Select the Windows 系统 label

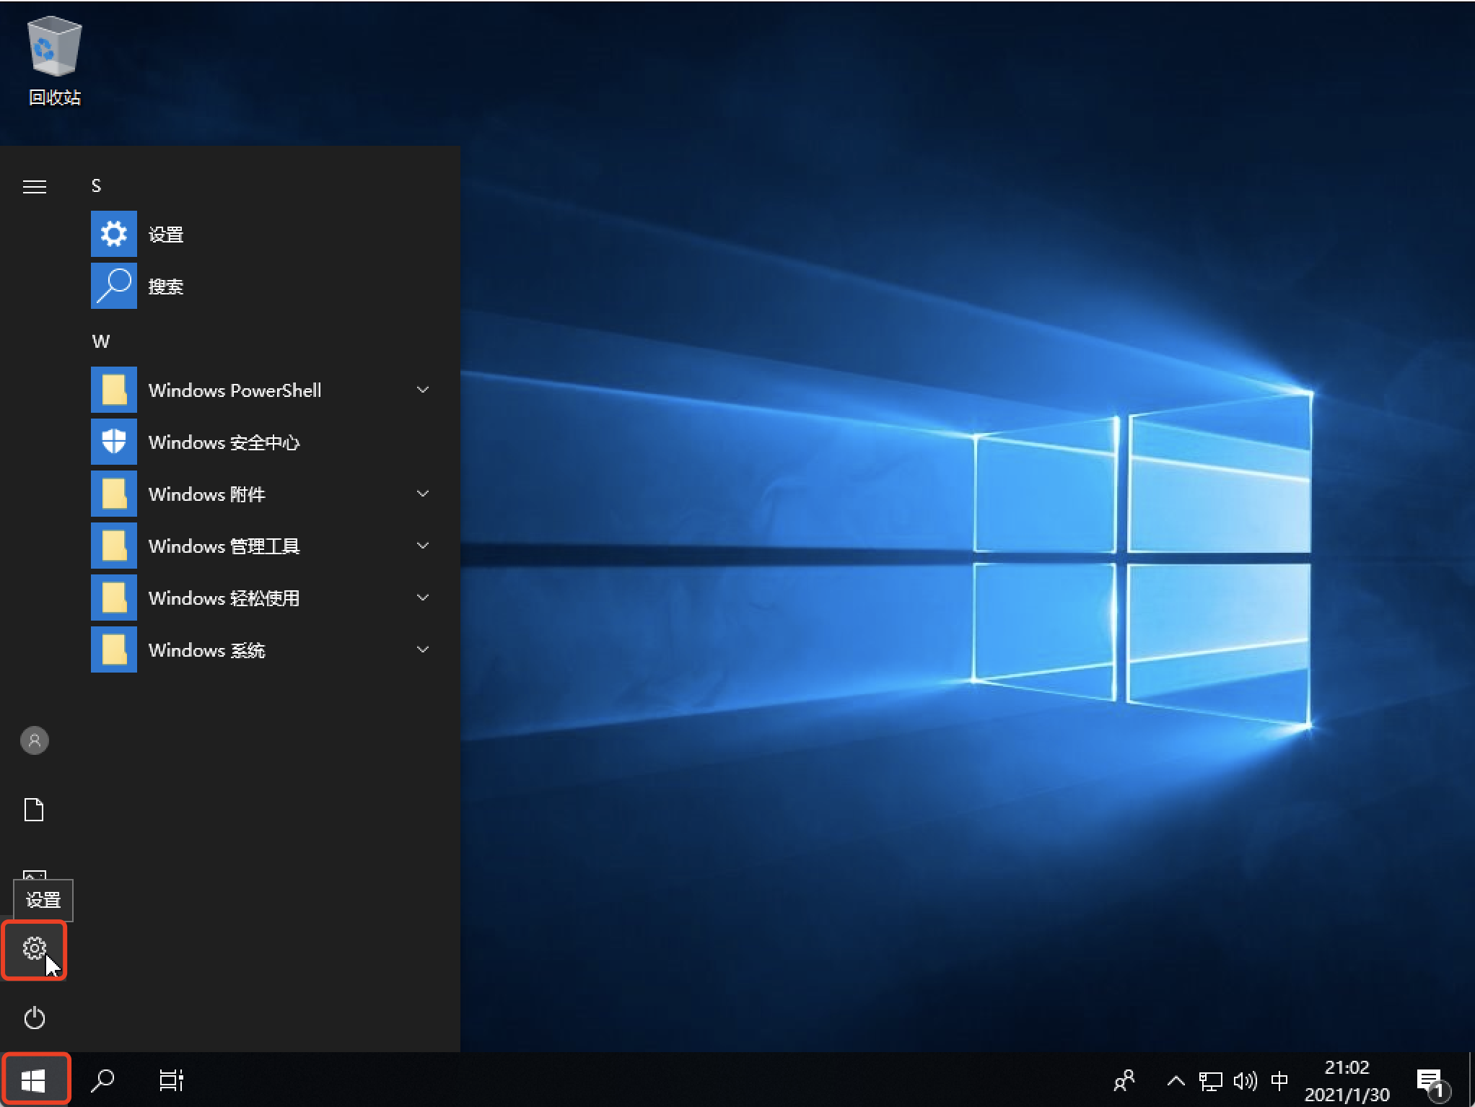point(206,650)
